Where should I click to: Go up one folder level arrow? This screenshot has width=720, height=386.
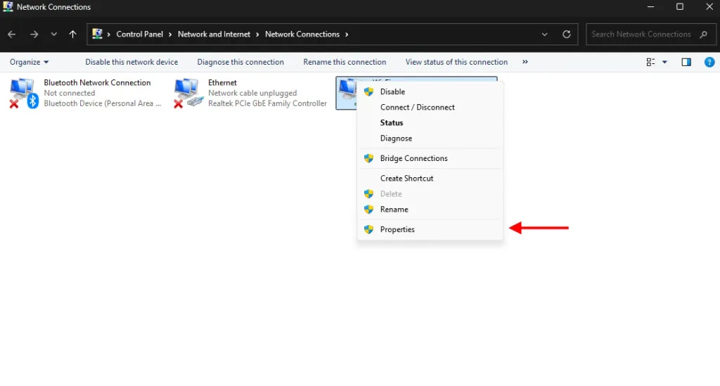click(72, 34)
